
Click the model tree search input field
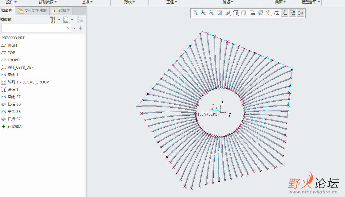tap(34, 28)
